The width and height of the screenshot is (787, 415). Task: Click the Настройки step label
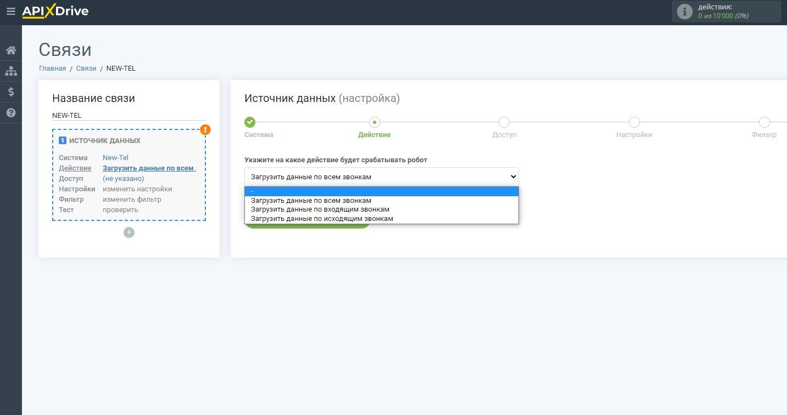point(634,135)
